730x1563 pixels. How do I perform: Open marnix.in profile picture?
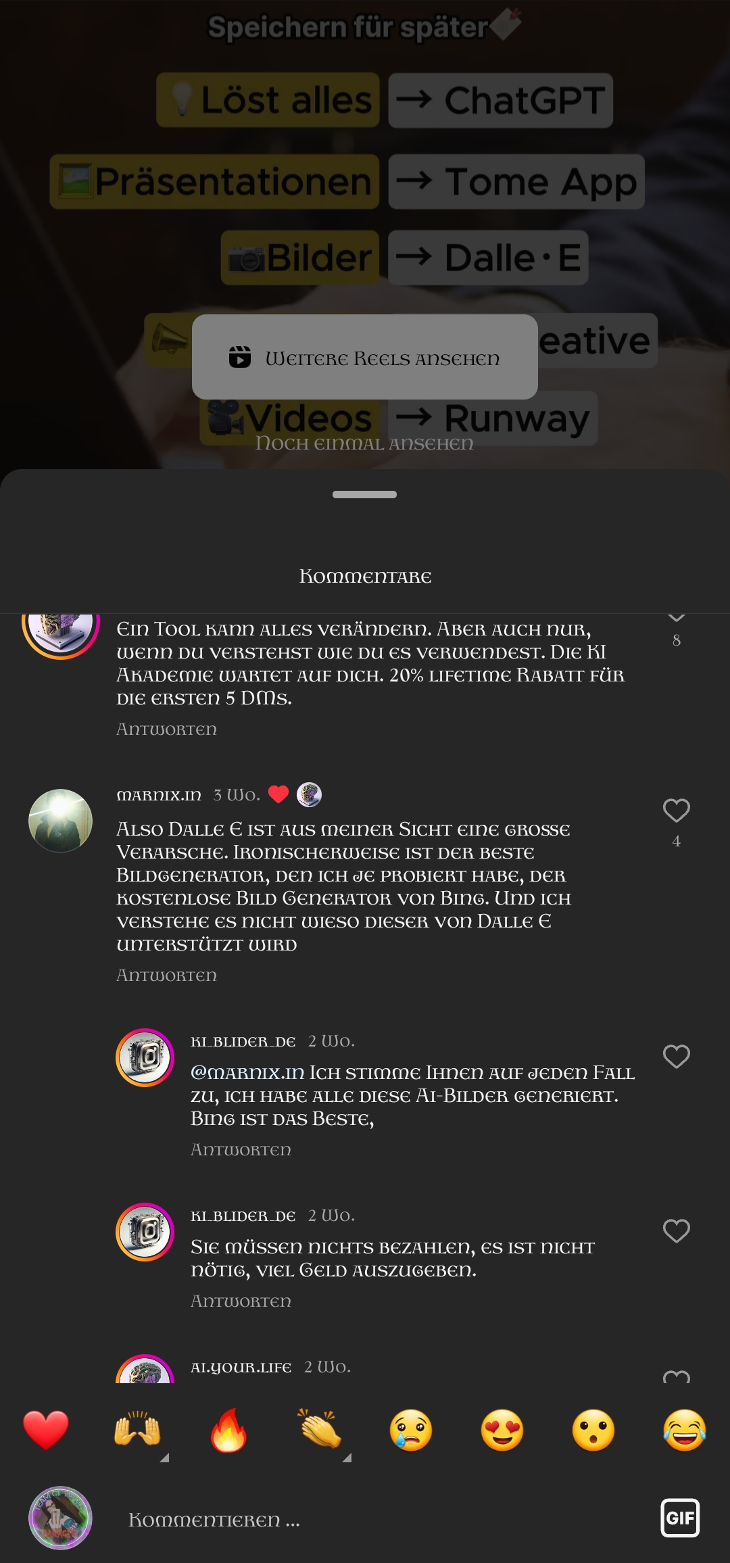(61, 821)
